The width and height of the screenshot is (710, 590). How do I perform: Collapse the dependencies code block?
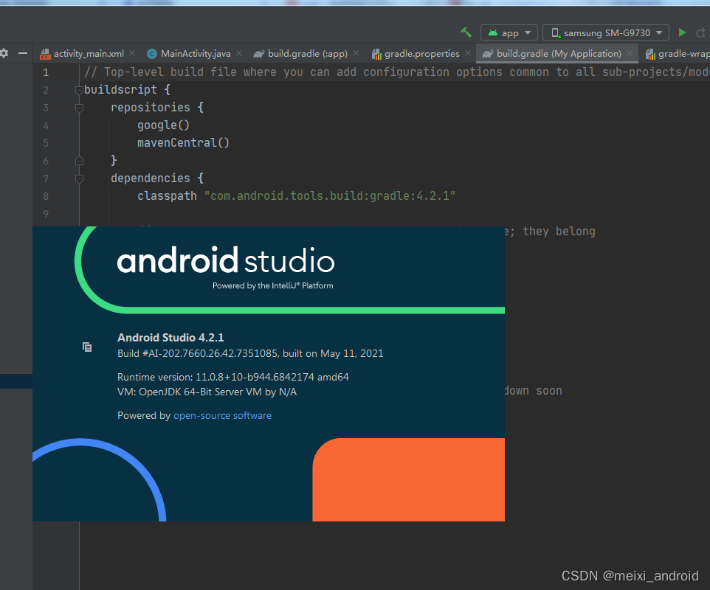pos(79,178)
